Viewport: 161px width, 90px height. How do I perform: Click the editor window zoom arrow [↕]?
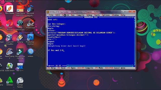[131, 17]
